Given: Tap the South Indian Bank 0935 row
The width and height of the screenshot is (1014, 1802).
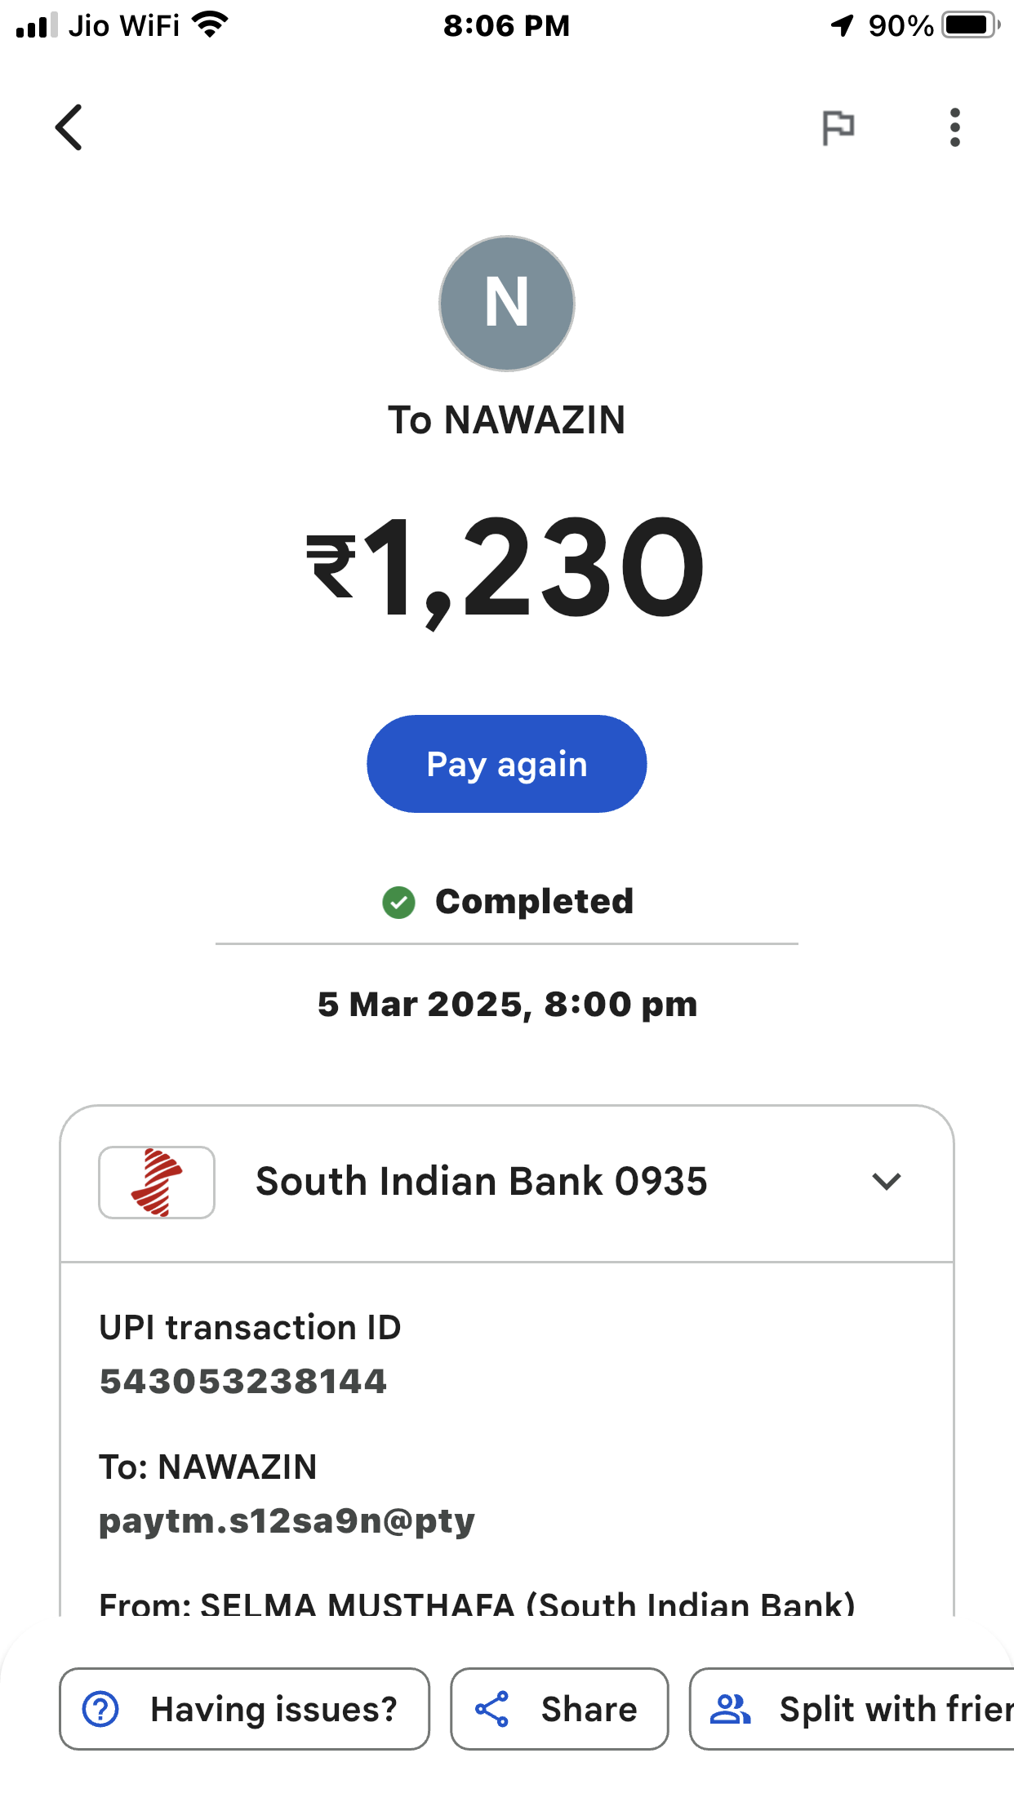Looking at the screenshot, I should [x=482, y=1182].
